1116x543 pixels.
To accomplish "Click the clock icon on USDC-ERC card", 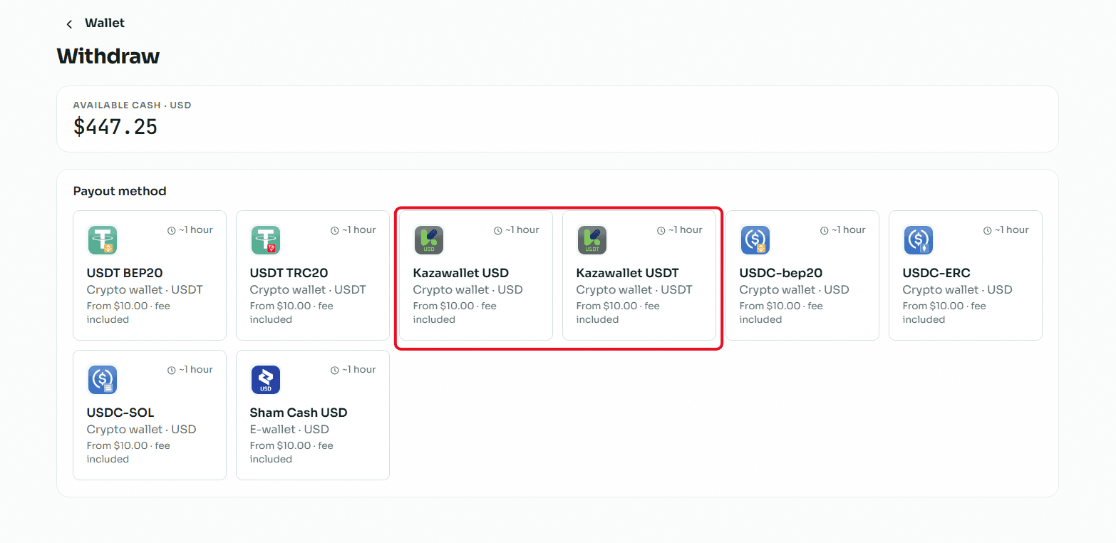I will point(988,231).
